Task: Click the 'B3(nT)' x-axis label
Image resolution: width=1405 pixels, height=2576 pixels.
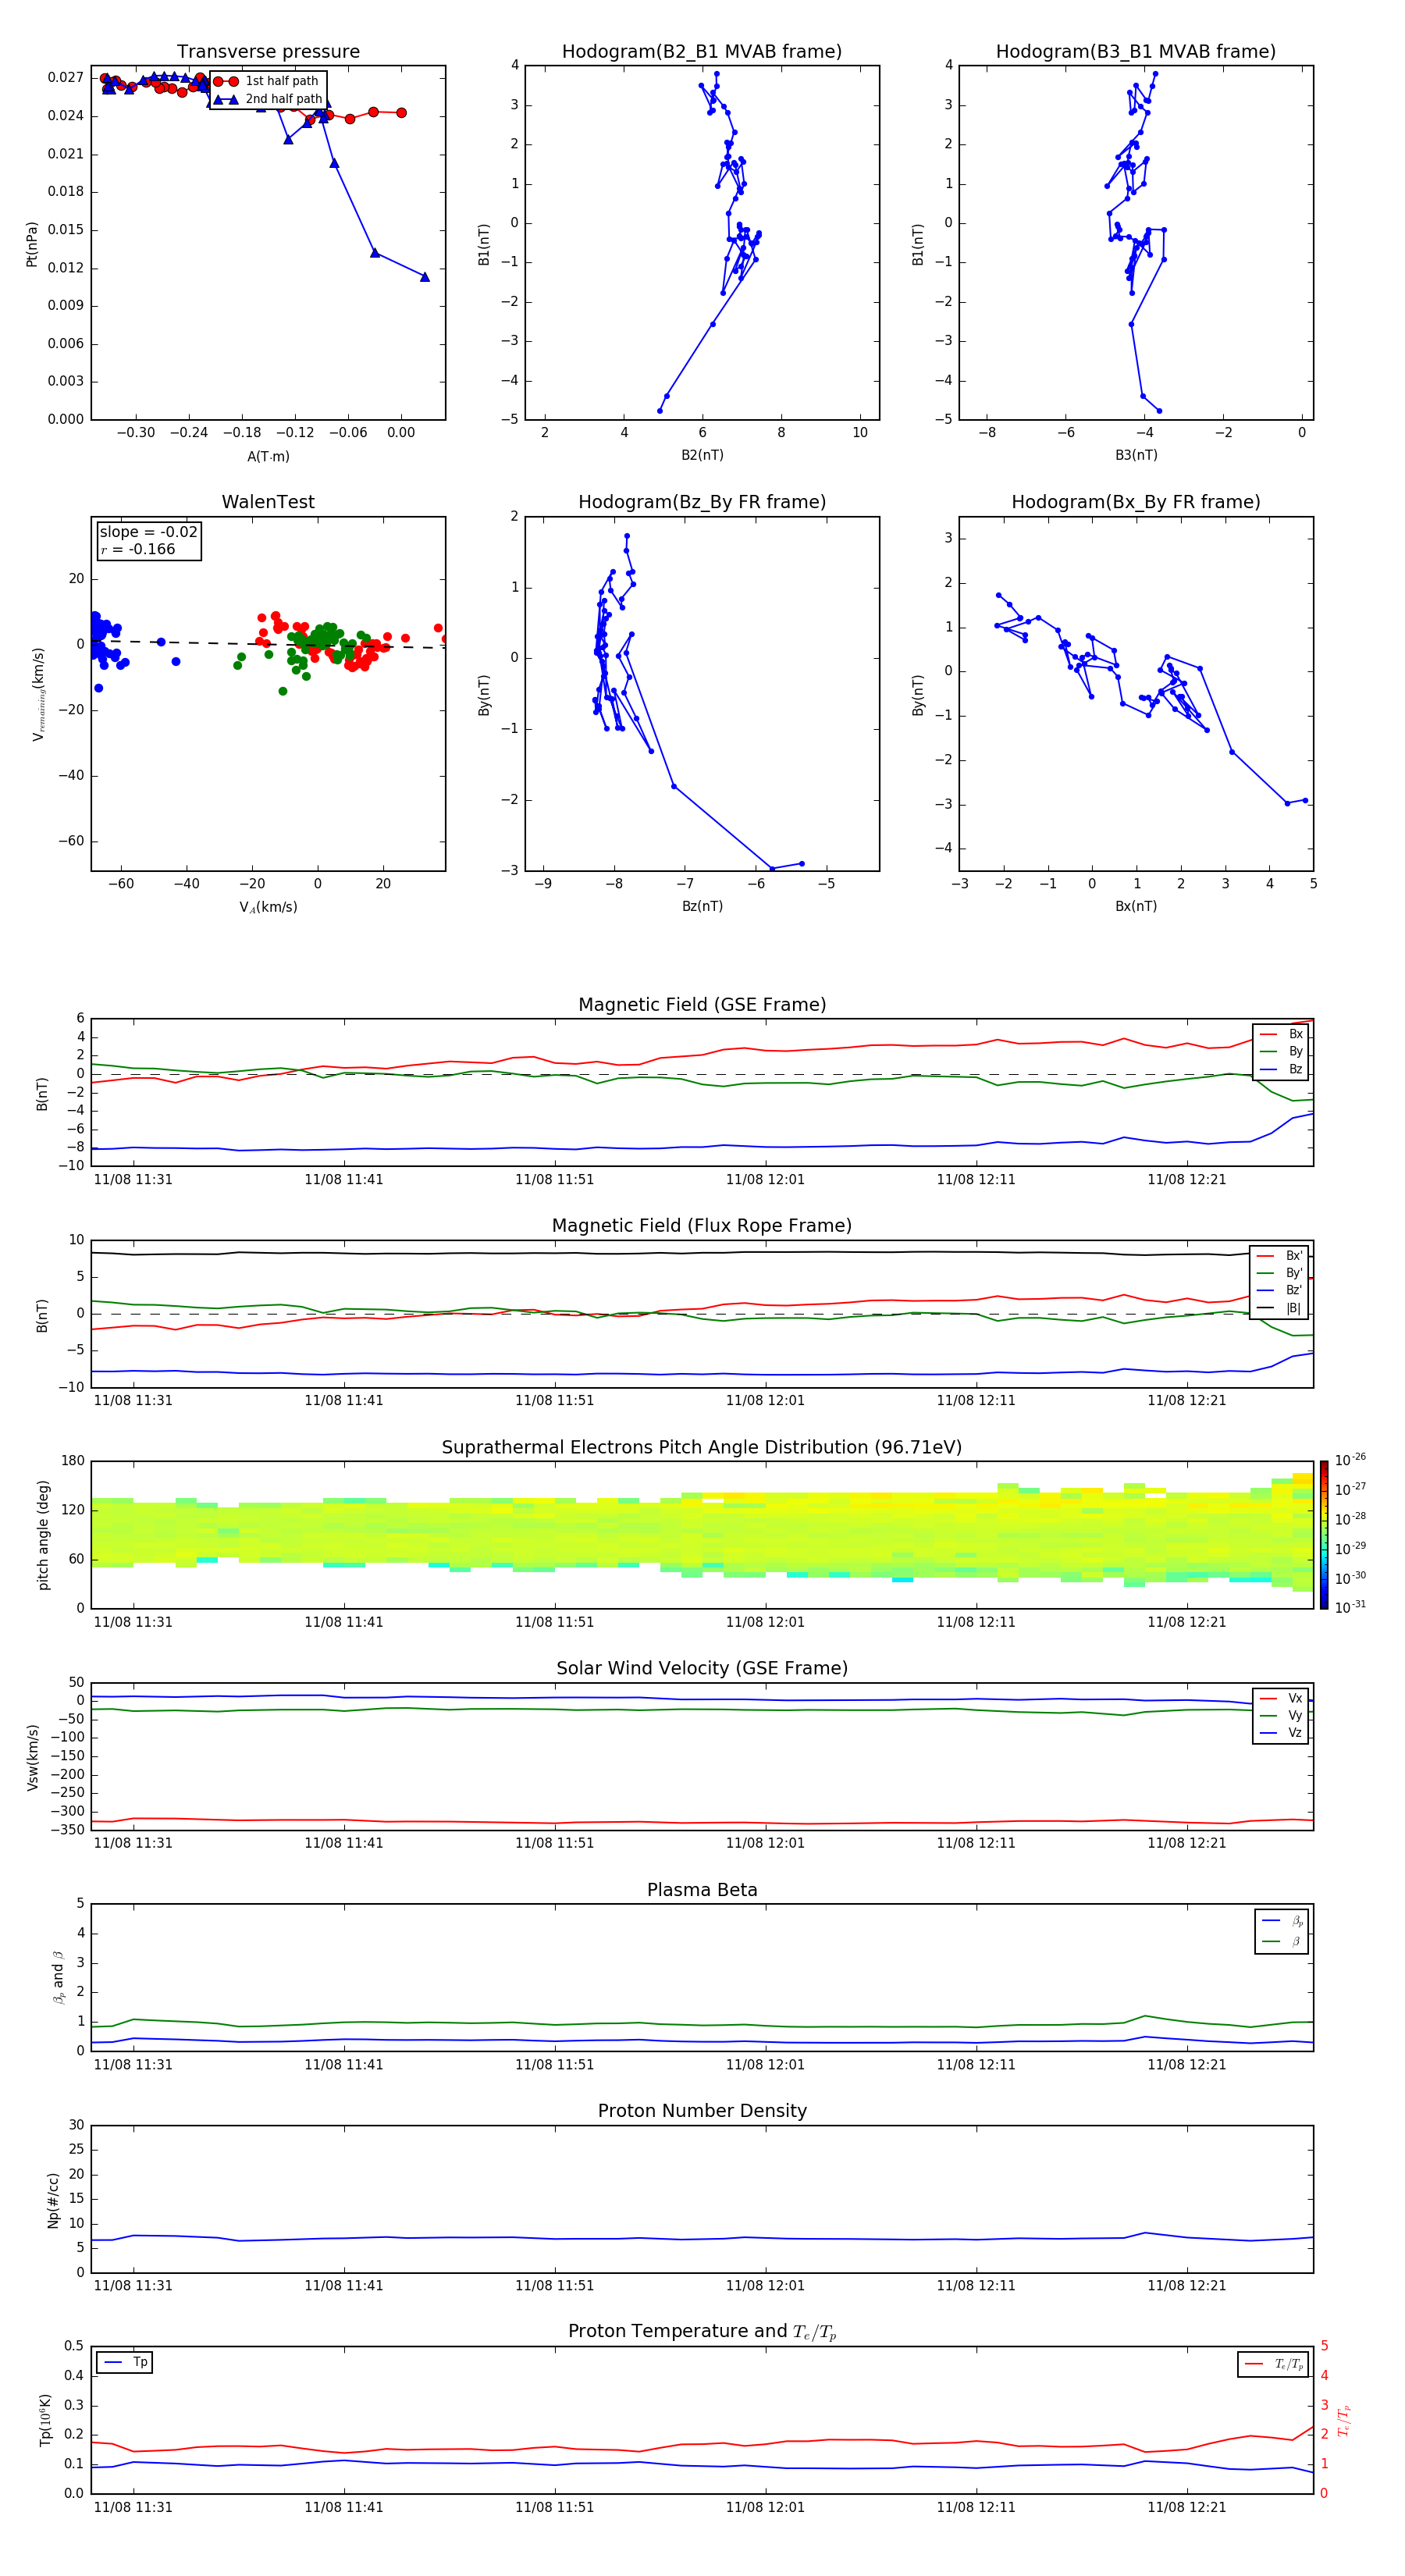Action: tap(1136, 455)
